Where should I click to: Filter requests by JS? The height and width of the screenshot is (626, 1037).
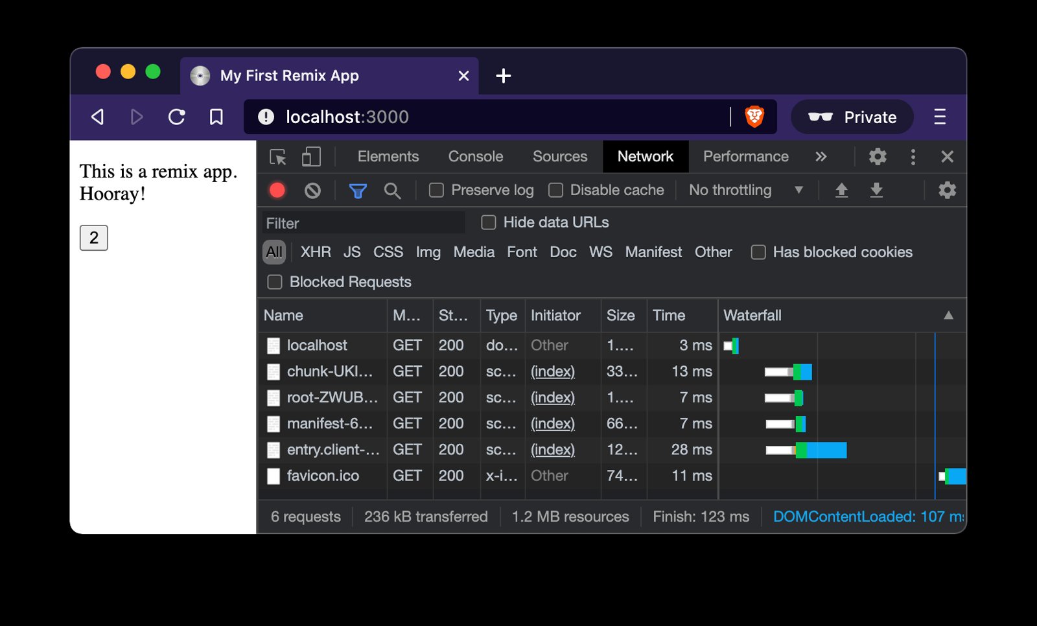(x=352, y=252)
